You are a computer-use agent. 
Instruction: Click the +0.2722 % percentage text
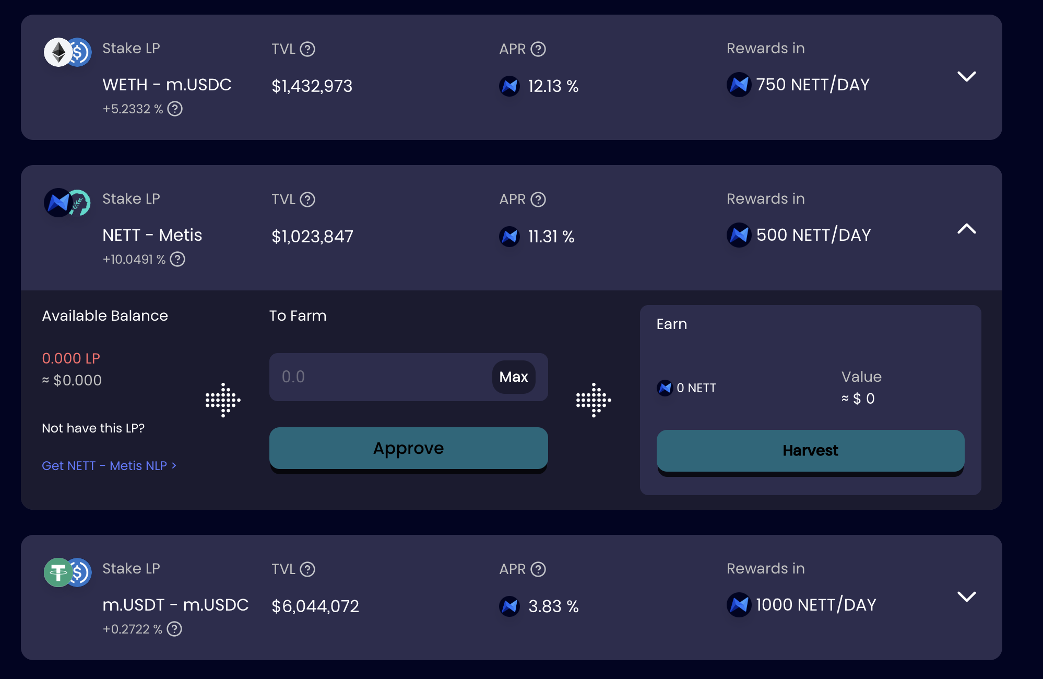click(133, 629)
